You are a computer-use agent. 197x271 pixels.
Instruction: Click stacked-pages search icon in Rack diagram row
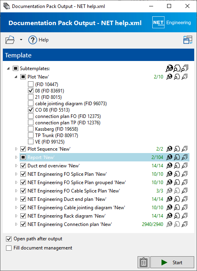(x=184, y=216)
